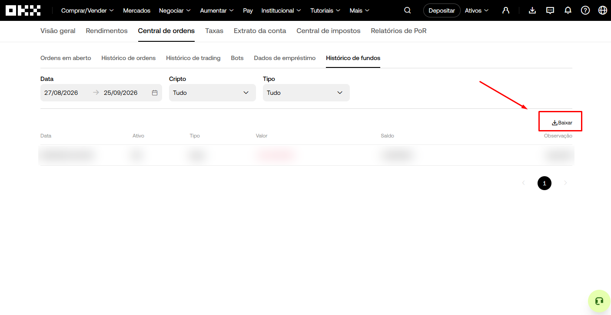611x315 pixels.
Task: Open the calendar icon in date field
Action: [x=155, y=93]
